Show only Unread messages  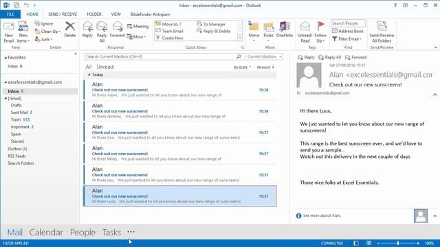(105, 67)
